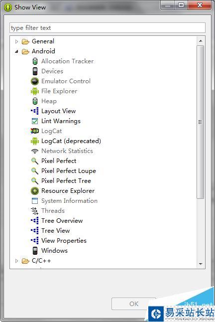Click the Lint Warnings checkmark icon

35,121
